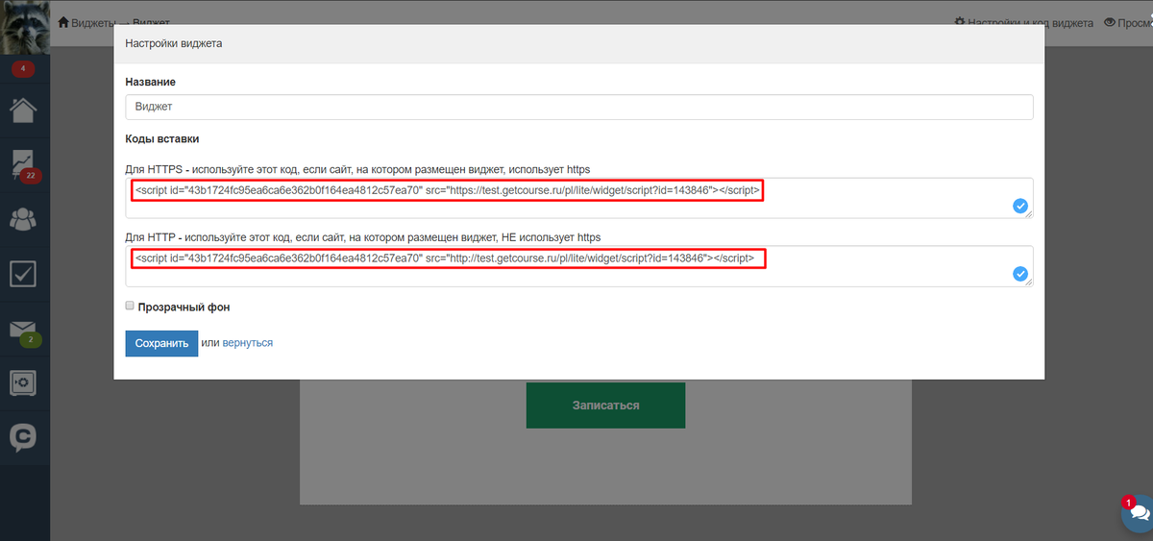Open the tasks checkmark icon in the sidebar
1153x541 pixels.
click(24, 274)
